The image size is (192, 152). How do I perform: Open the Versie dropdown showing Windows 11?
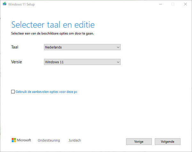point(82,62)
